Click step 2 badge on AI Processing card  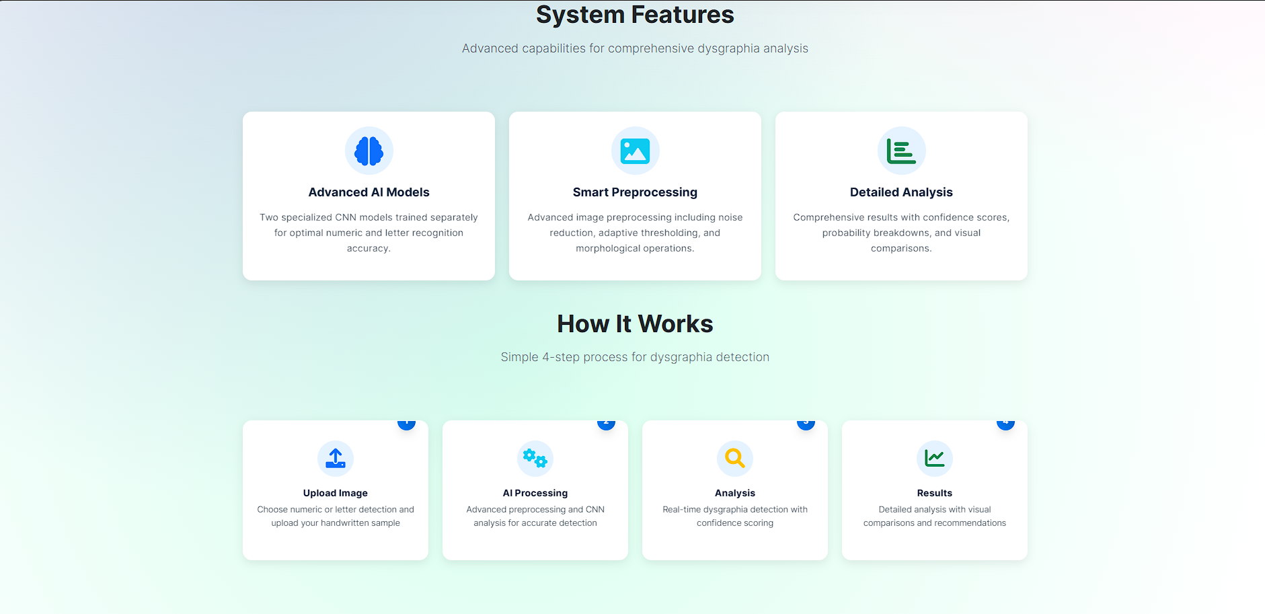[x=606, y=423]
